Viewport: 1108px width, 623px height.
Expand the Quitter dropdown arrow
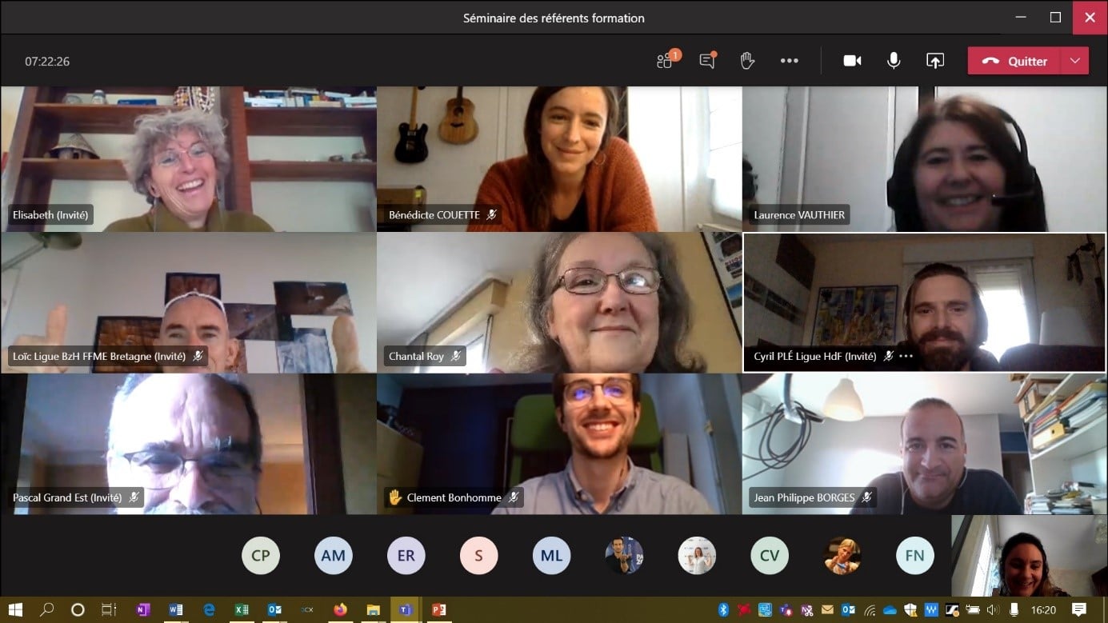(x=1074, y=61)
